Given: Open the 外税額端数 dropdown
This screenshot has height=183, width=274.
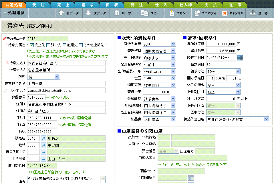Looking at the screenshot, I should tap(173, 105).
